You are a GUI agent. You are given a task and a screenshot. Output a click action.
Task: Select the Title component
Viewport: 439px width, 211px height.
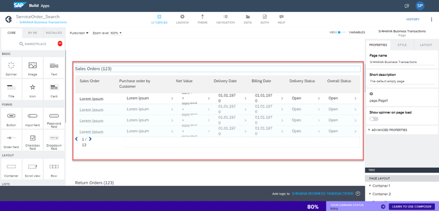11,89
